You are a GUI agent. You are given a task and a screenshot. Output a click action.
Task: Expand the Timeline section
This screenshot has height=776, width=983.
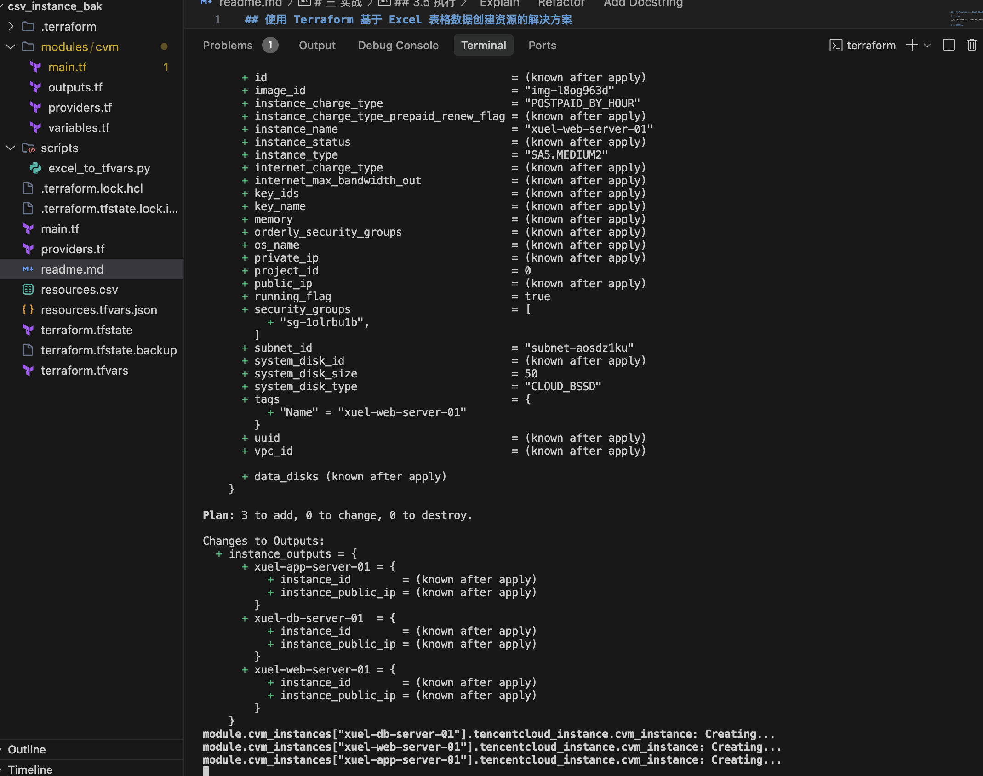pos(30,769)
